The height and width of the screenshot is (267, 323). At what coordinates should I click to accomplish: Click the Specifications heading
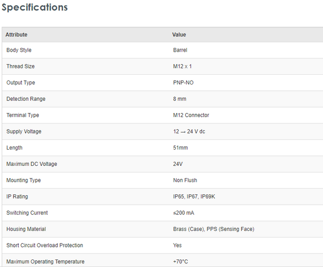pyautogui.click(x=35, y=8)
